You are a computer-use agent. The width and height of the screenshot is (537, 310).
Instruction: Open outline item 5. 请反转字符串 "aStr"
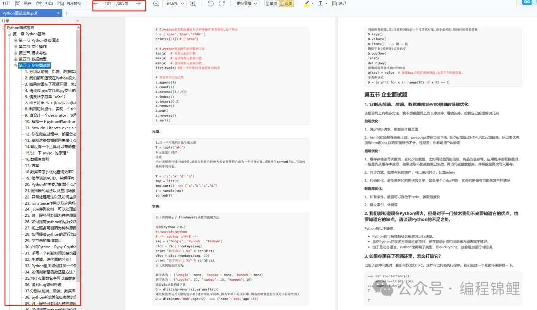[x=45, y=97]
